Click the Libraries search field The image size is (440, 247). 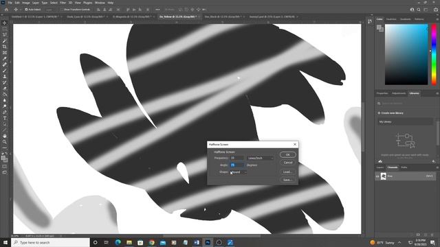tap(406, 104)
